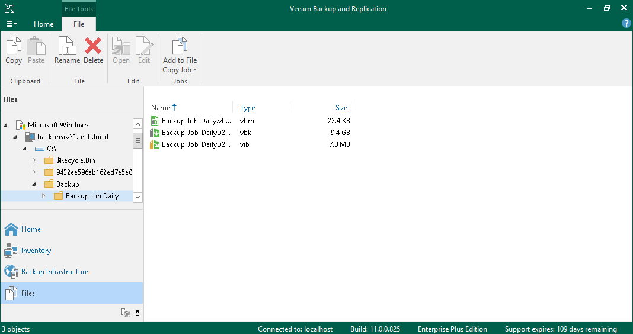Click the Veeam application logo icon

9,8
